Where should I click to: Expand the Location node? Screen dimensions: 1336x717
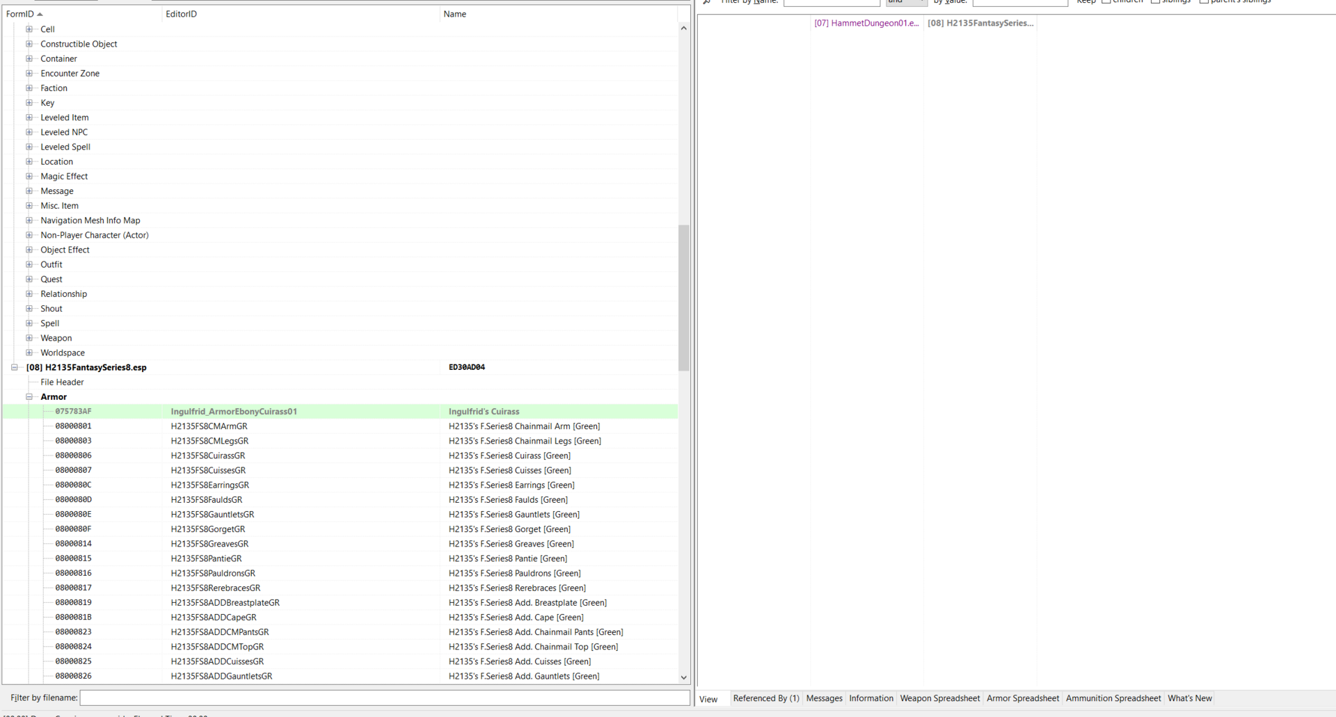pos(29,161)
